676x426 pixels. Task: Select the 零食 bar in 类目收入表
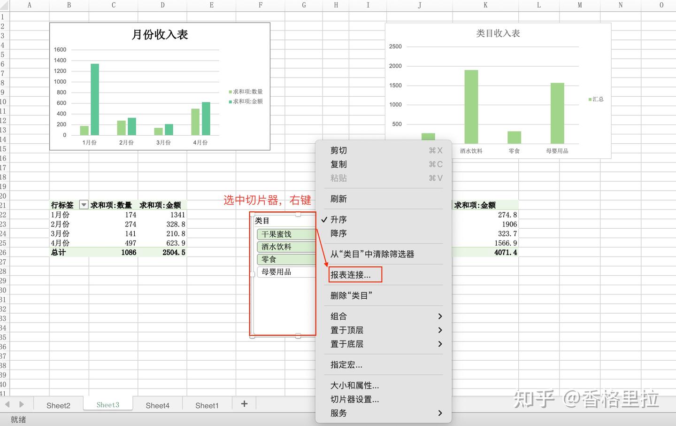click(x=514, y=137)
